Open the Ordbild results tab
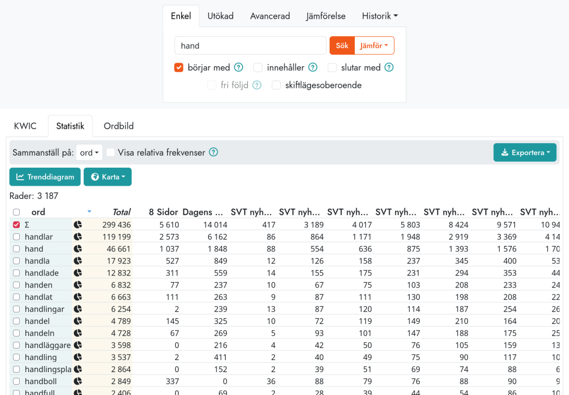Image resolution: width=569 pixels, height=395 pixels. tap(118, 126)
